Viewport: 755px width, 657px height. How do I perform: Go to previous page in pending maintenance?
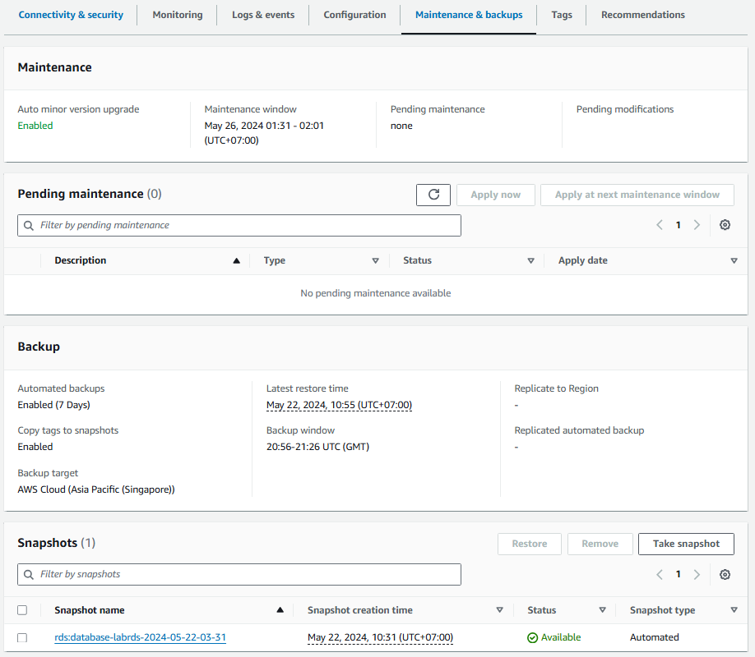(660, 225)
